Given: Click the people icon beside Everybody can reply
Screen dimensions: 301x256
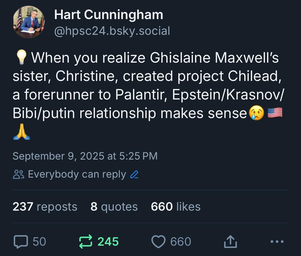Looking at the screenshot, I should 19,175.
